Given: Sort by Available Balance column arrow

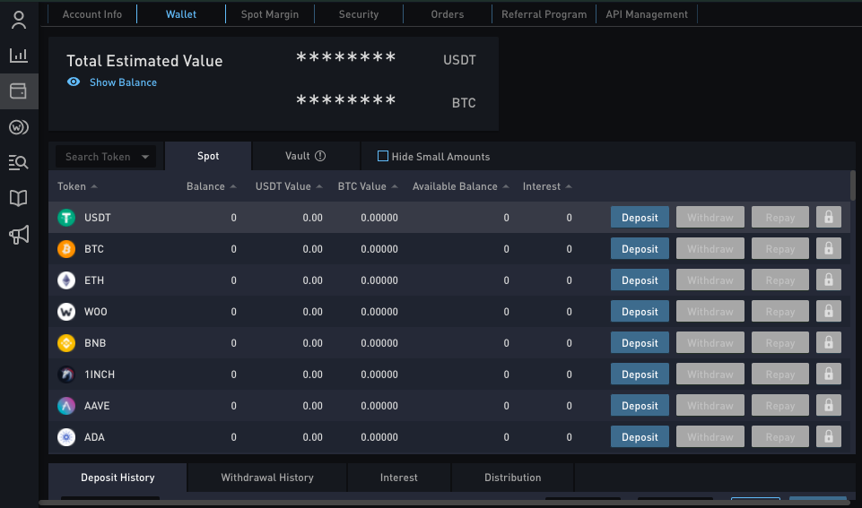Looking at the screenshot, I should [506, 186].
